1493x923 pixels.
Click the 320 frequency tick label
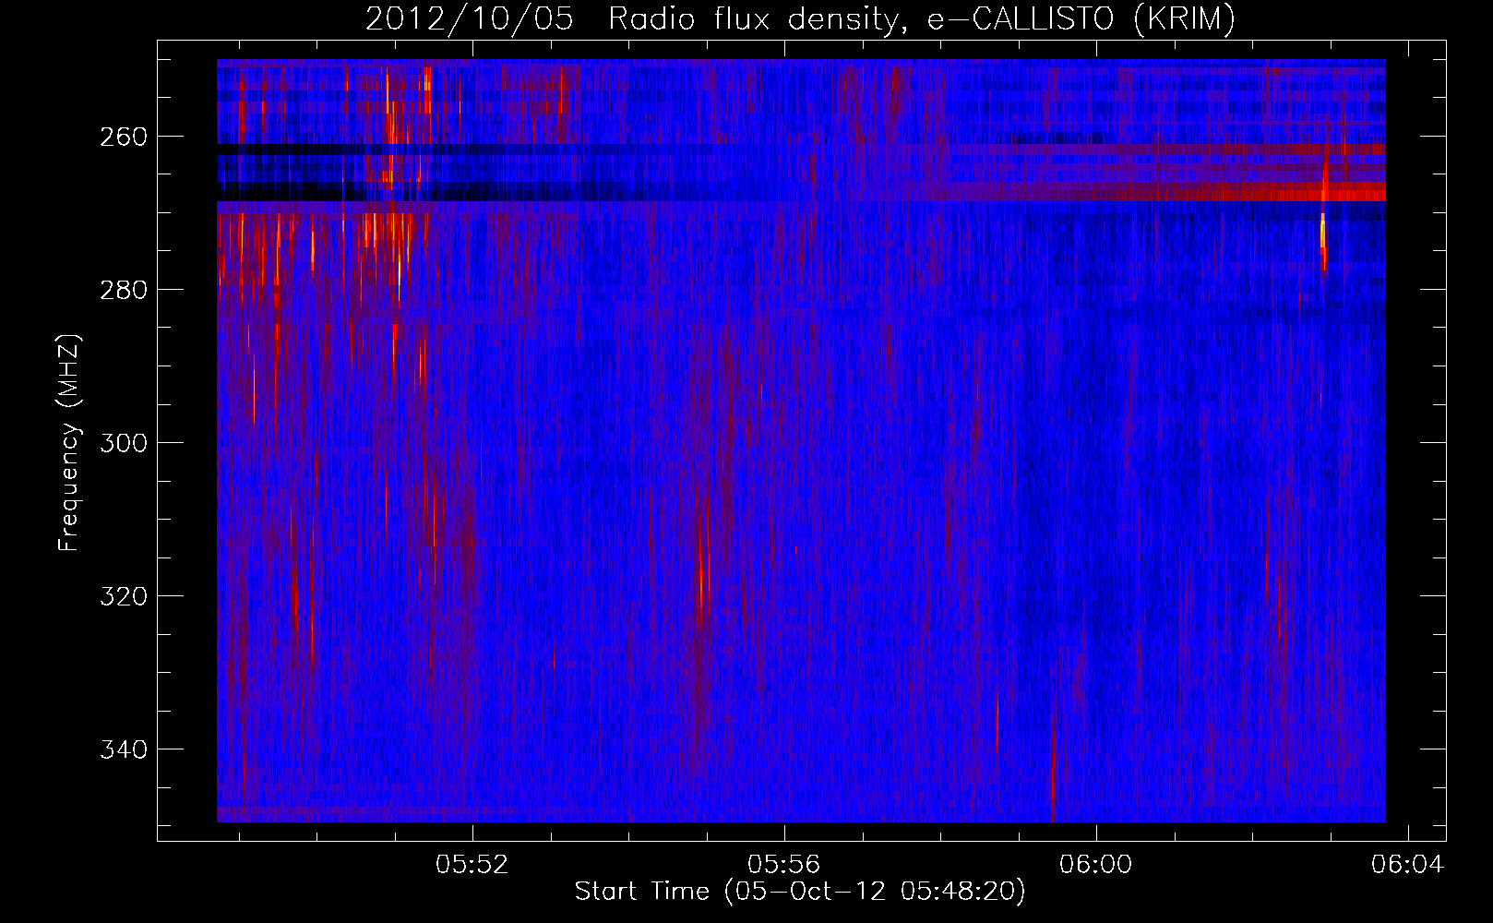(124, 596)
